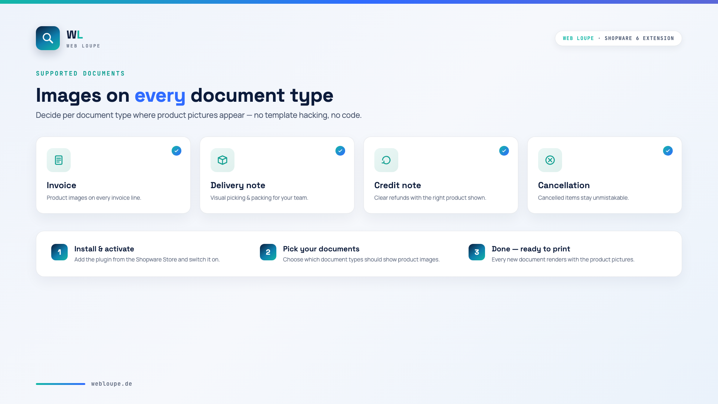
Task: Select the Credit note card title
Action: [398, 185]
